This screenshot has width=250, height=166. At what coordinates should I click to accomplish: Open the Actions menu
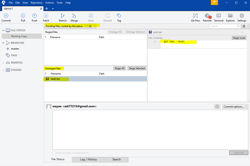coord(49,3)
